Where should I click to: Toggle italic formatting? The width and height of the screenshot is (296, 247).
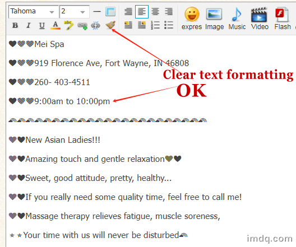click(x=29, y=25)
